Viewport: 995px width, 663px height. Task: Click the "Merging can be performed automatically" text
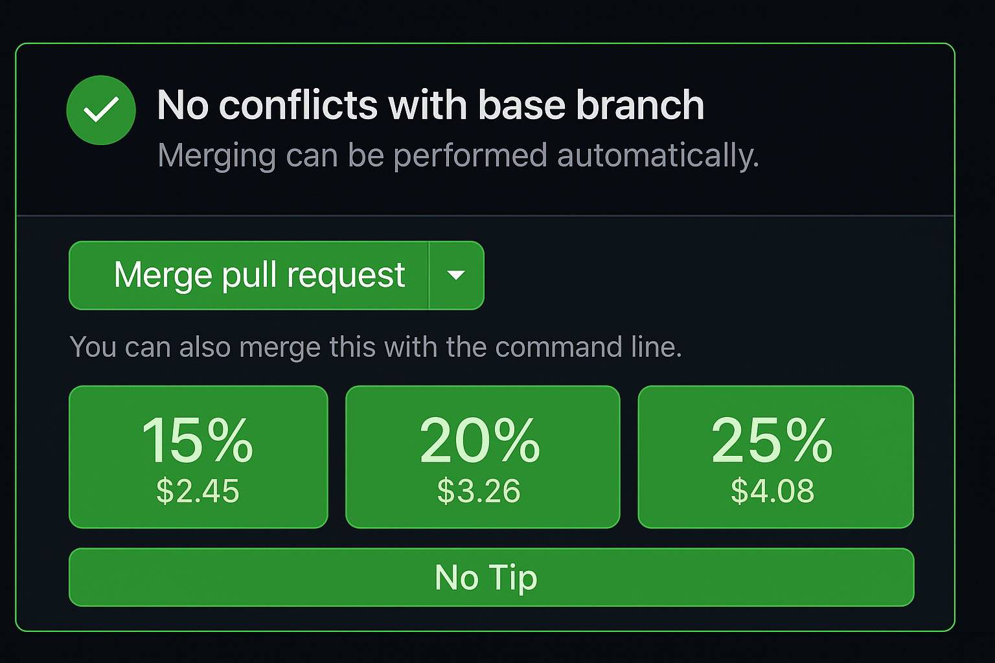pyautogui.click(x=457, y=155)
